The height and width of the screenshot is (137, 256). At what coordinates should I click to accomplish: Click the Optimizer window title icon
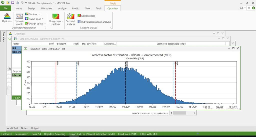(10, 34)
